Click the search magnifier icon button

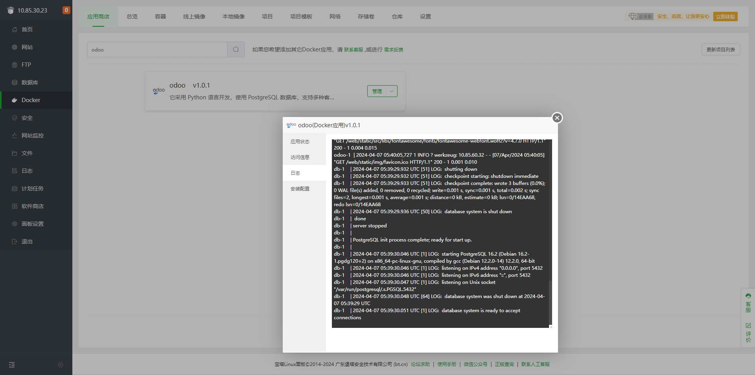point(236,49)
